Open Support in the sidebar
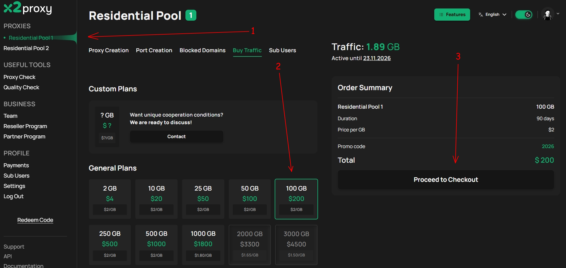Image resolution: width=566 pixels, height=268 pixels. [14, 247]
